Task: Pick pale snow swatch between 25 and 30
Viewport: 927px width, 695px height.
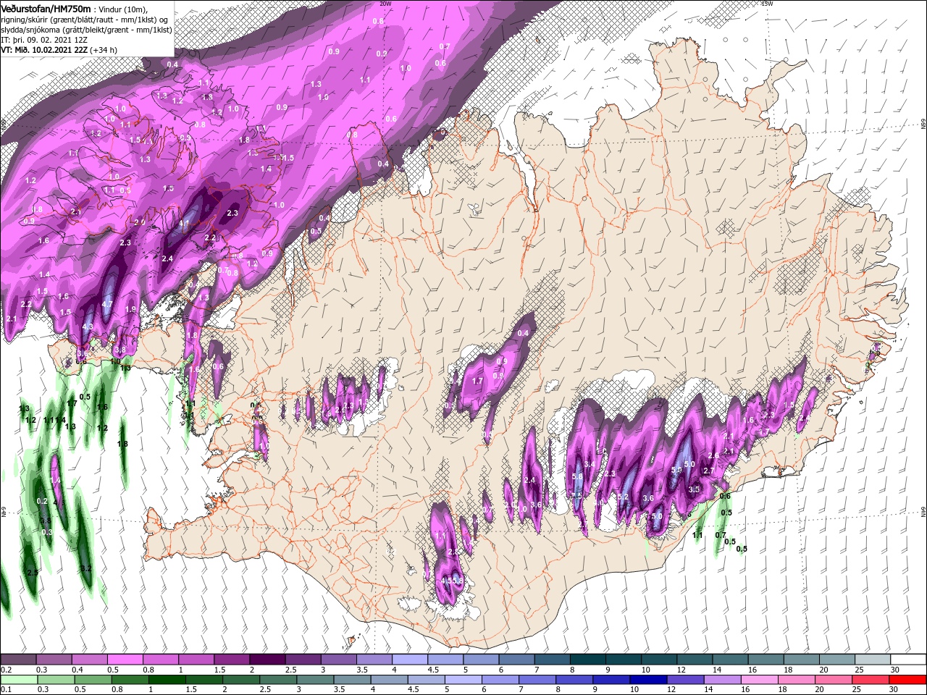Action: [x=873, y=660]
